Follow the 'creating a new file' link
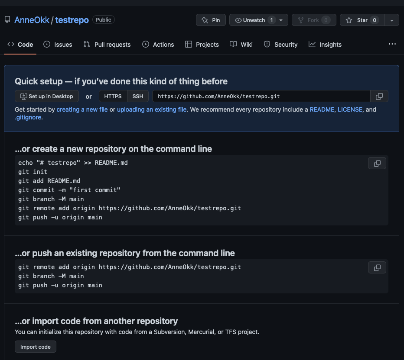This screenshot has height=360, width=404. tap(82, 109)
